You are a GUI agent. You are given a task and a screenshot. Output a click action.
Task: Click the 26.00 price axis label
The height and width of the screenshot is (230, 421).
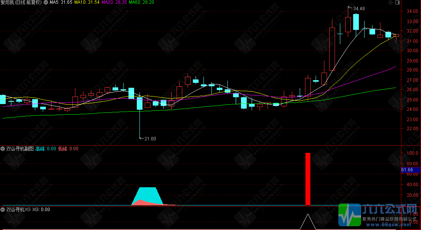click(412, 90)
